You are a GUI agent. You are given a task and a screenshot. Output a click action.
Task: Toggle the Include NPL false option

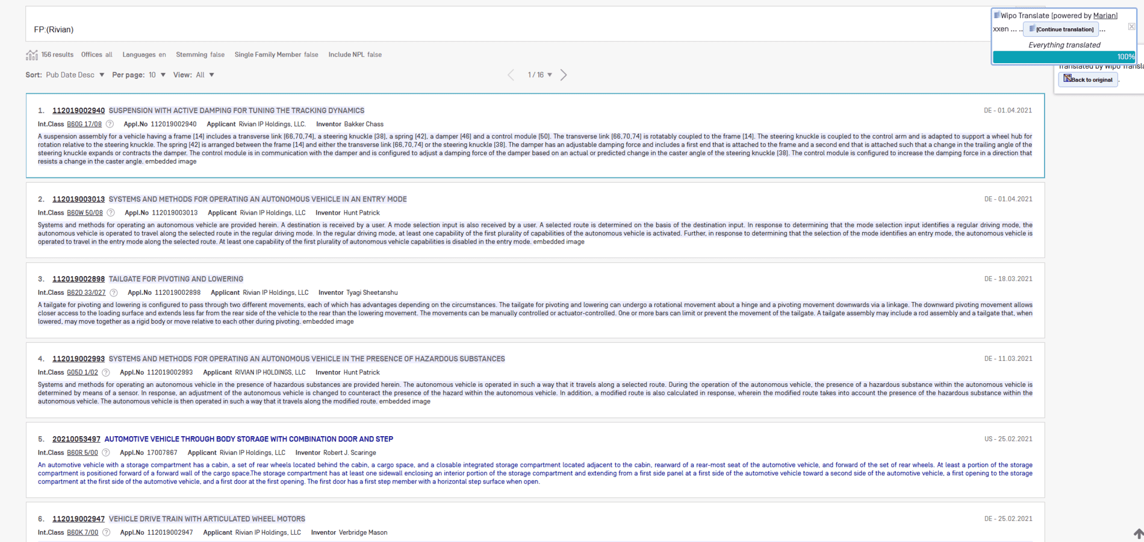coord(355,55)
